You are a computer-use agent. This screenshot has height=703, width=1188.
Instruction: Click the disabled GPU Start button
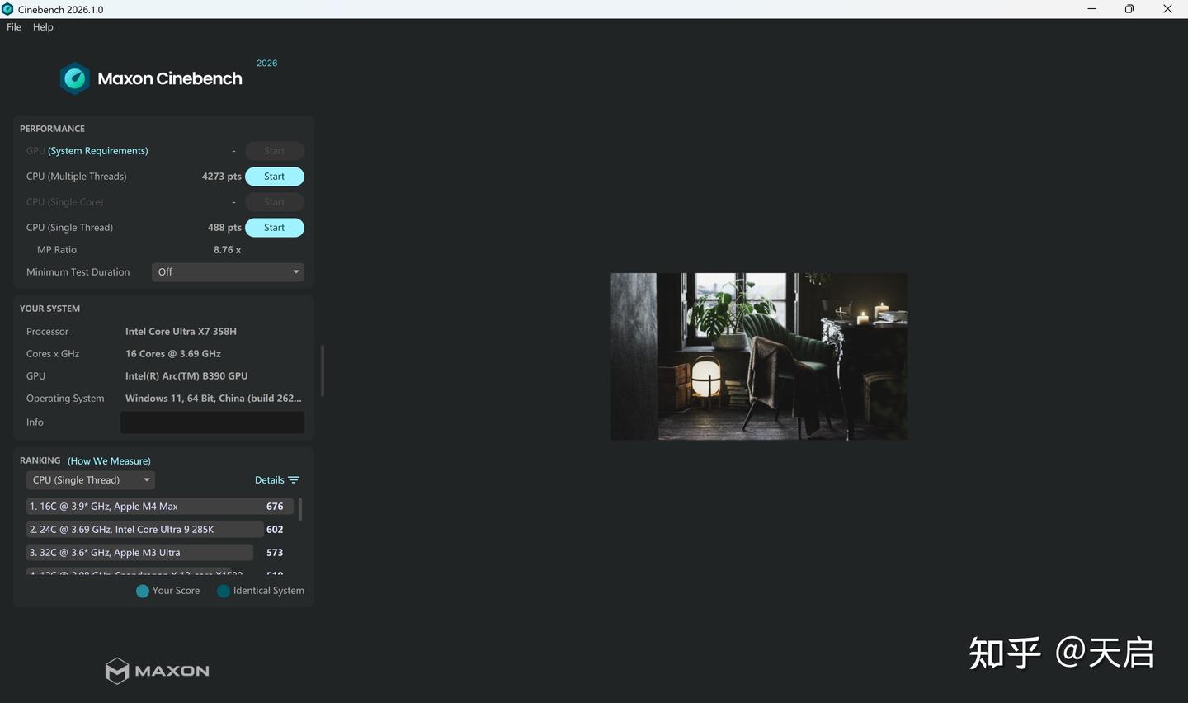tap(275, 151)
